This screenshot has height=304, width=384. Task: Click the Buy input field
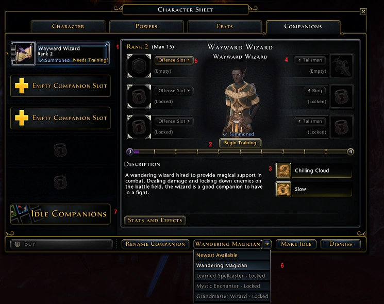point(61,244)
